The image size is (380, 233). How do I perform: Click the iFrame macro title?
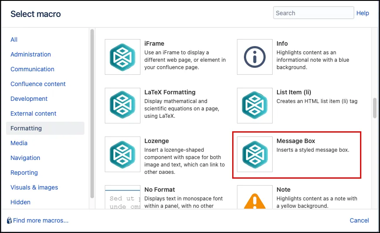[154, 43]
